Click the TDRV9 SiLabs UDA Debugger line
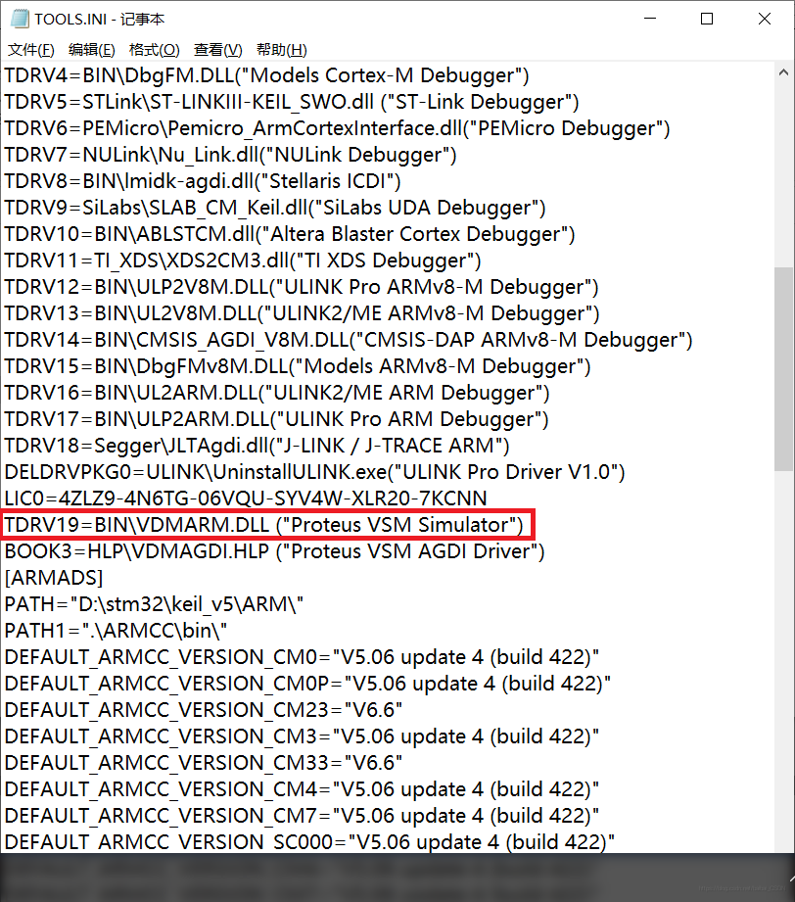This screenshot has width=795, height=902. (x=275, y=208)
